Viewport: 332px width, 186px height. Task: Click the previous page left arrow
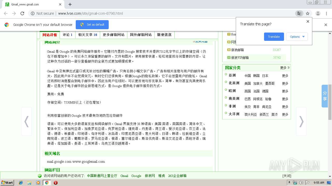click(26, 121)
